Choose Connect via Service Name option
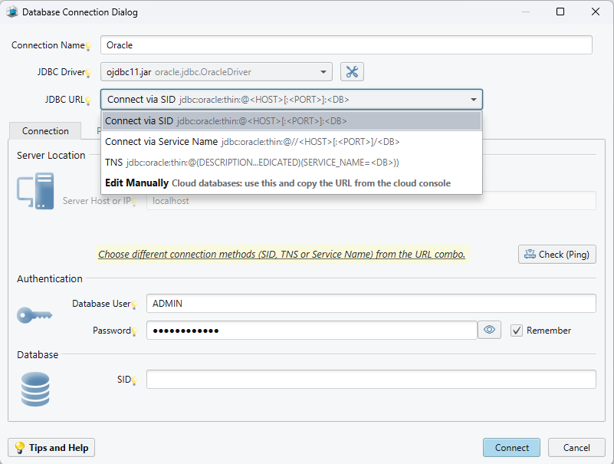 [291, 141]
